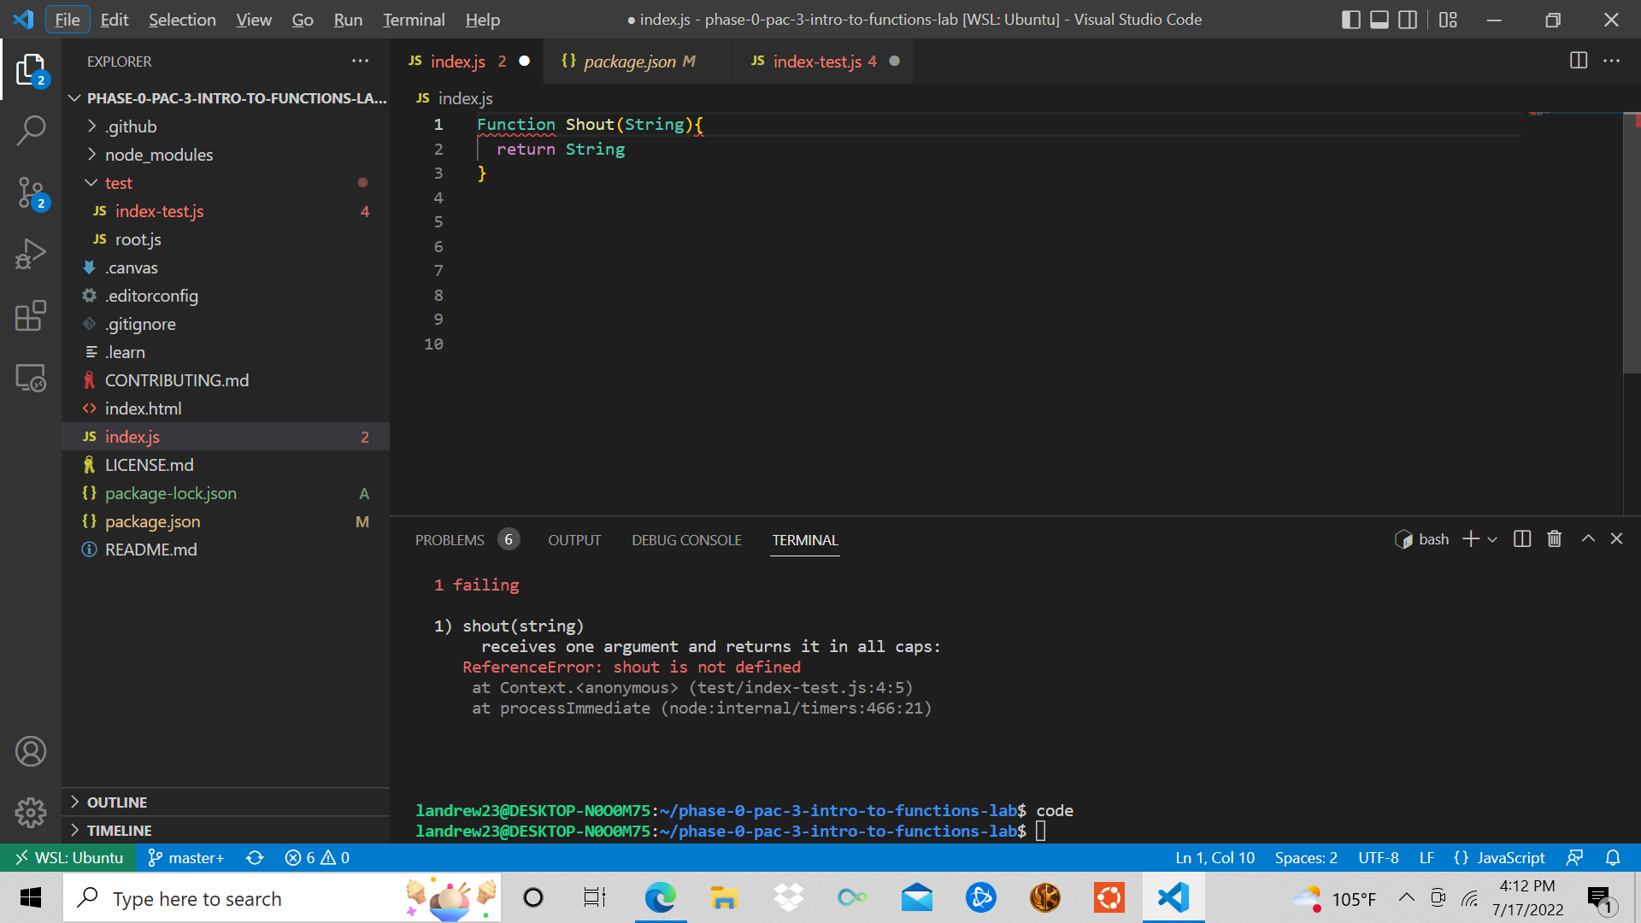Click the feedback icon in status bar
Screen dimensions: 1641x923
1574,857
